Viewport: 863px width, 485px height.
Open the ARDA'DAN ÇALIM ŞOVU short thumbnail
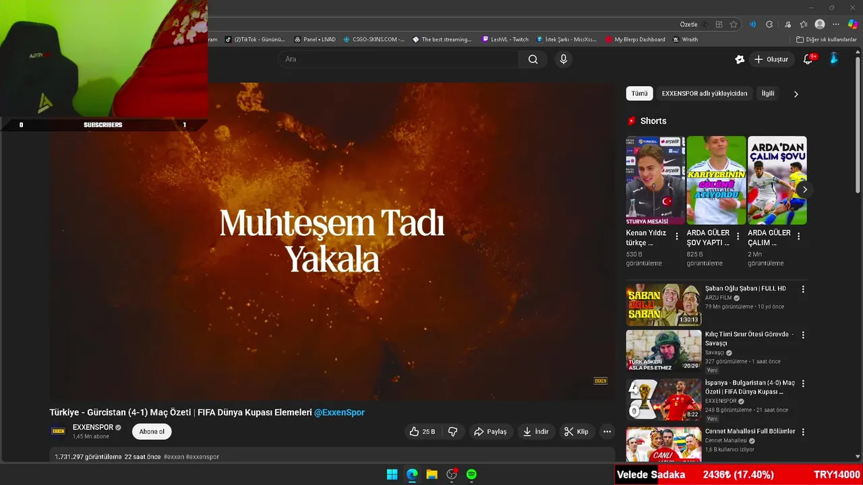(777, 181)
